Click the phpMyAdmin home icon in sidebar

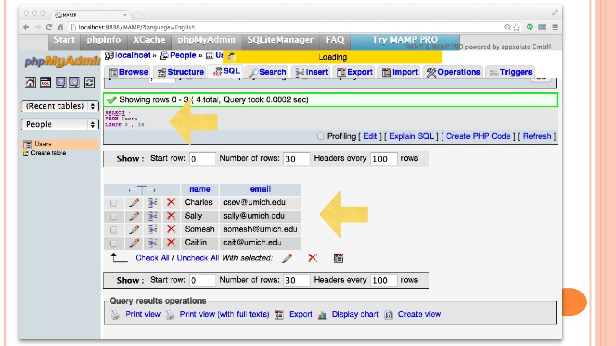point(30,83)
